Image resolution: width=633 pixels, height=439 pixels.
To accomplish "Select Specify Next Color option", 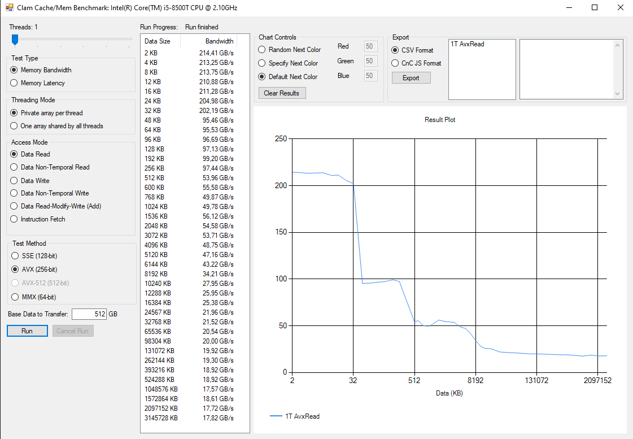I will click(x=288, y=63).
